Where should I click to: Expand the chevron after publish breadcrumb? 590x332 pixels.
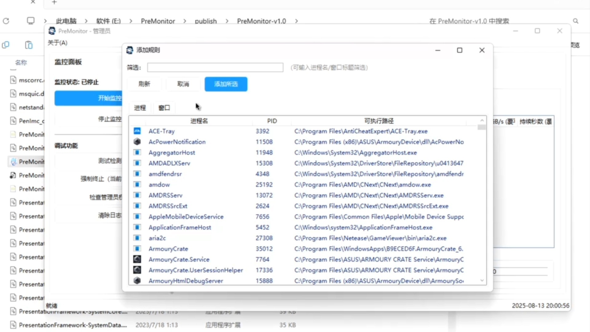pyautogui.click(x=227, y=21)
